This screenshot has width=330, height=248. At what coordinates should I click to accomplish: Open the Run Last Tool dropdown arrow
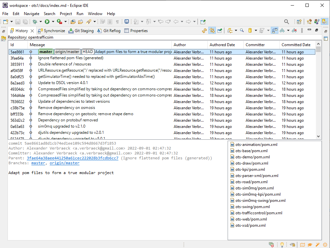coord(65,22)
